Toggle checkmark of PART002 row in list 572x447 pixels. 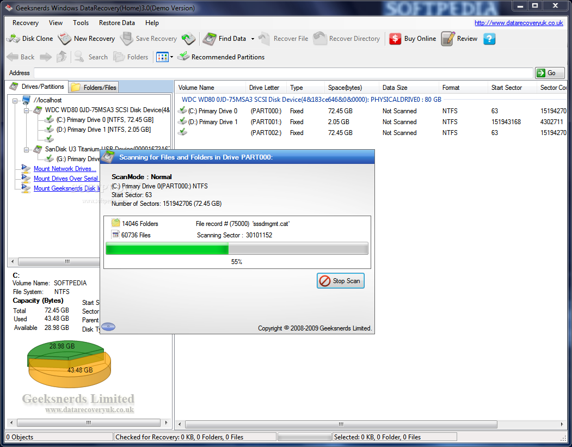click(182, 132)
